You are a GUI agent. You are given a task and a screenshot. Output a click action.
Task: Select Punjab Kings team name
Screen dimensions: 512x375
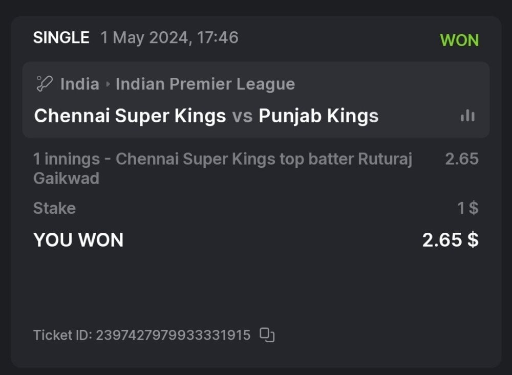[x=318, y=116]
